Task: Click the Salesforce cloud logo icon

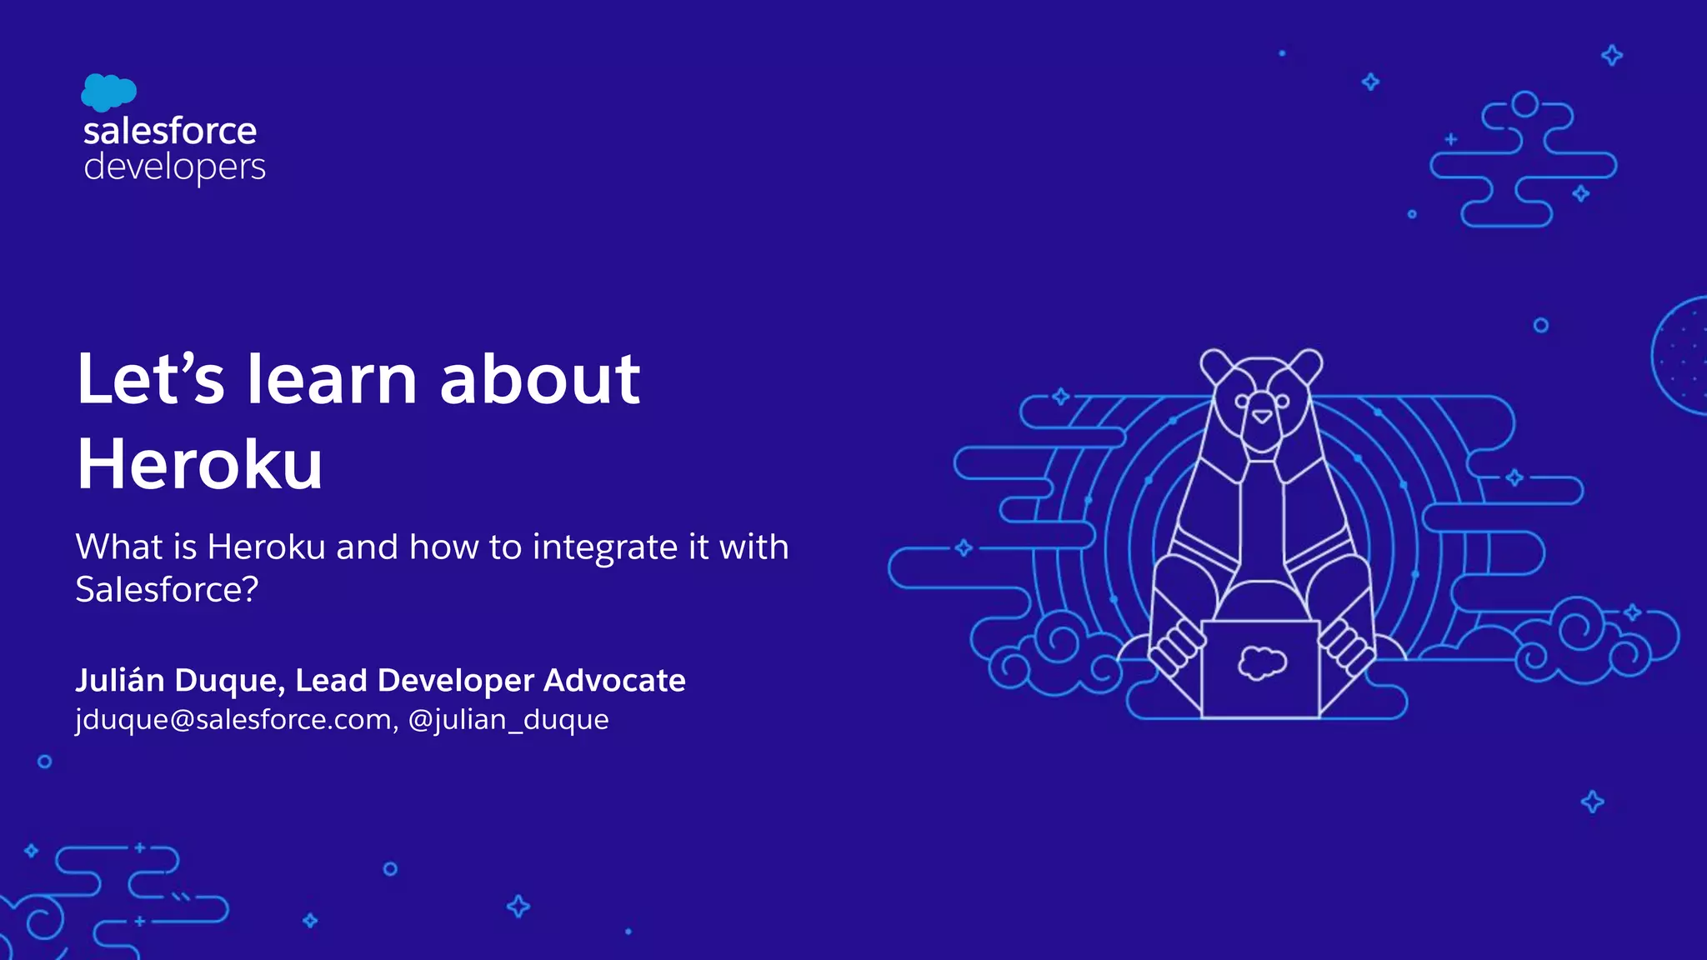Action: click(108, 92)
